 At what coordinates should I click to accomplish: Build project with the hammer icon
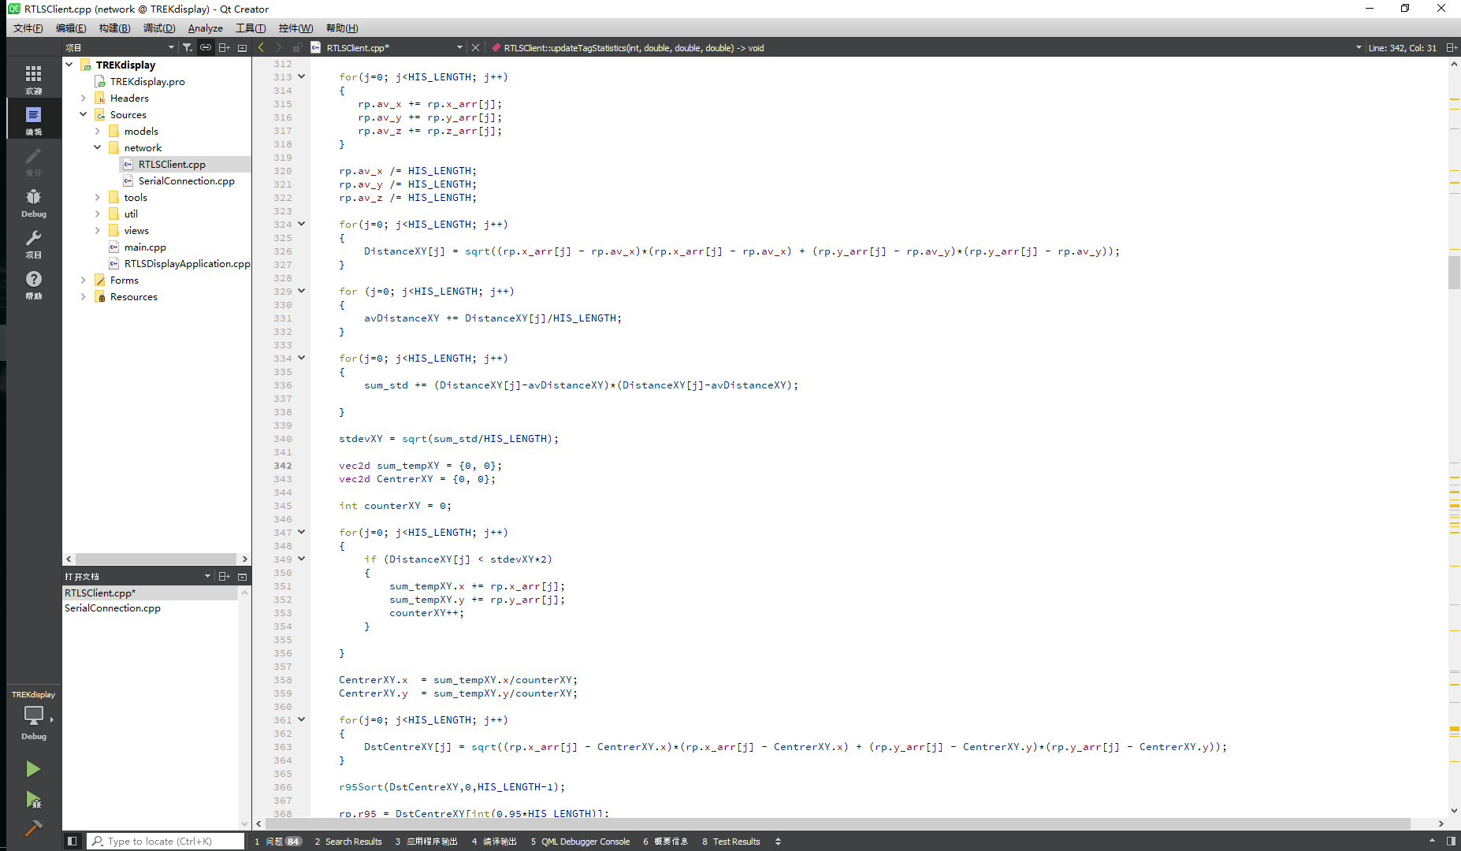tap(33, 828)
